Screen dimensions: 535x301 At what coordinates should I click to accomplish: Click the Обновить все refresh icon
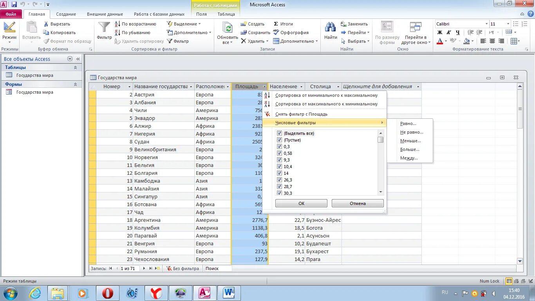point(228,28)
